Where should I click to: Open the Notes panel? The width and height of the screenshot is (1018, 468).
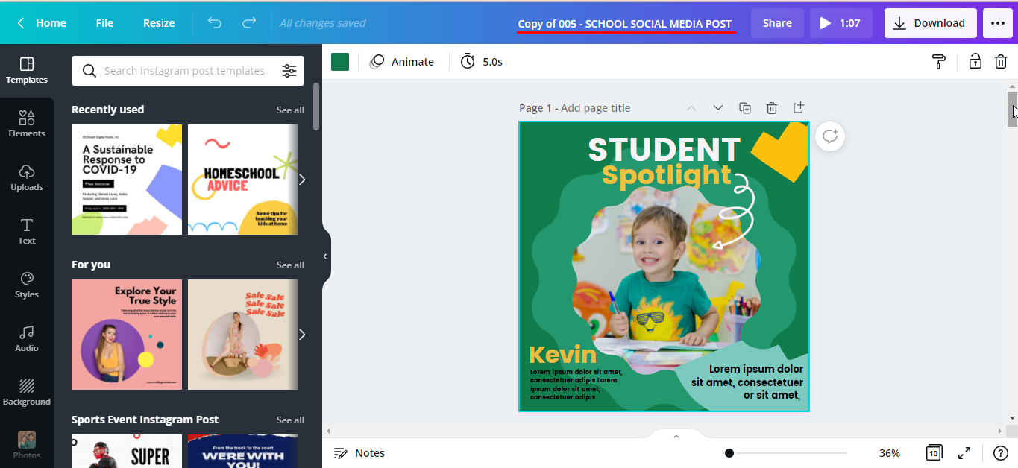(359, 453)
